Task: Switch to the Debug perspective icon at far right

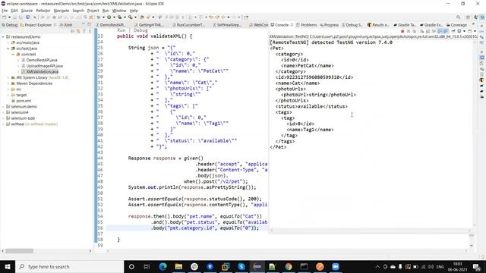Action: coord(482,17)
